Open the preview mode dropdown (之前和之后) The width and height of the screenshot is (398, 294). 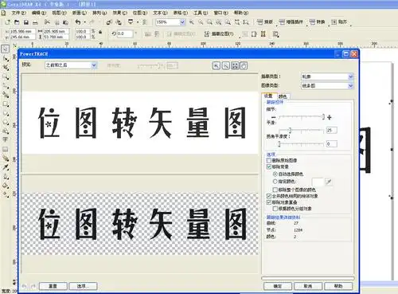click(x=71, y=65)
